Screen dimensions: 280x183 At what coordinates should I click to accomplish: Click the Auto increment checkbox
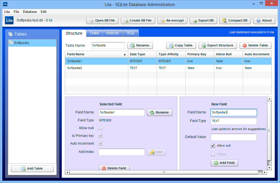click(101, 143)
